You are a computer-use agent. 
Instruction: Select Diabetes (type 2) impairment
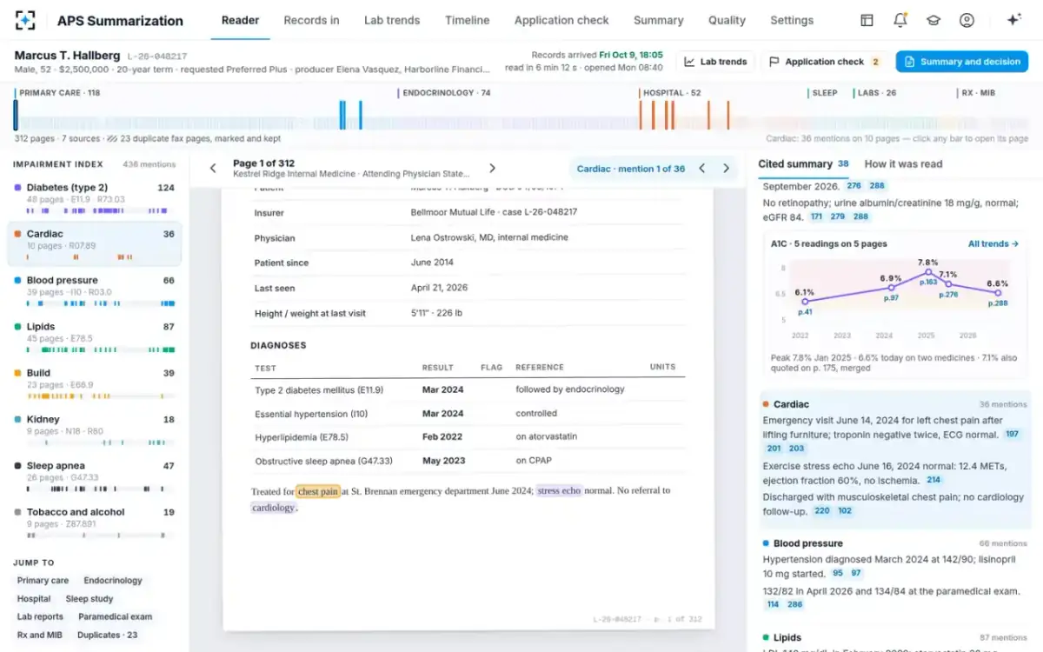tap(95, 198)
